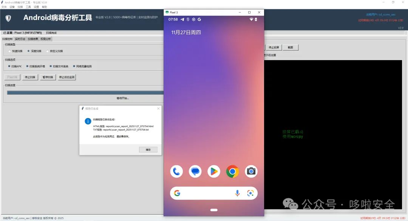408x221 pixels.
Task: Switch to the 权限分析 tab
Action: [46, 39]
